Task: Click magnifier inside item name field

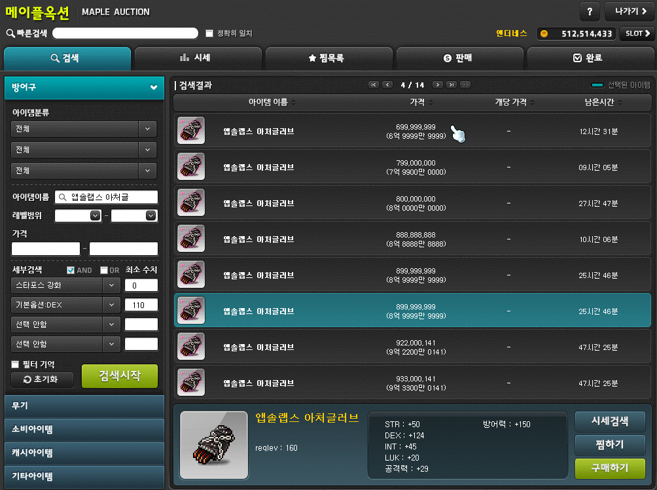Action: (62, 197)
